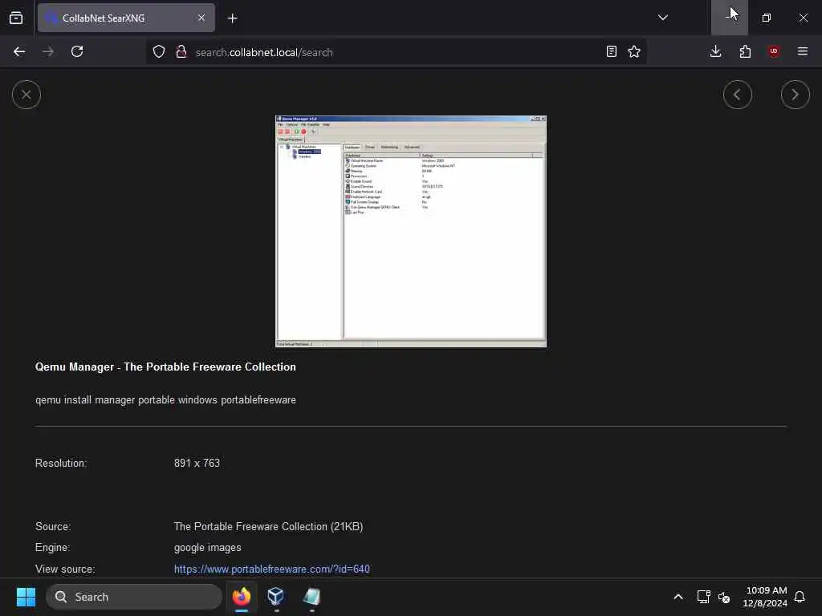Screen dimensions: 822x616
Task: Close the image detail view
Action: (26, 95)
